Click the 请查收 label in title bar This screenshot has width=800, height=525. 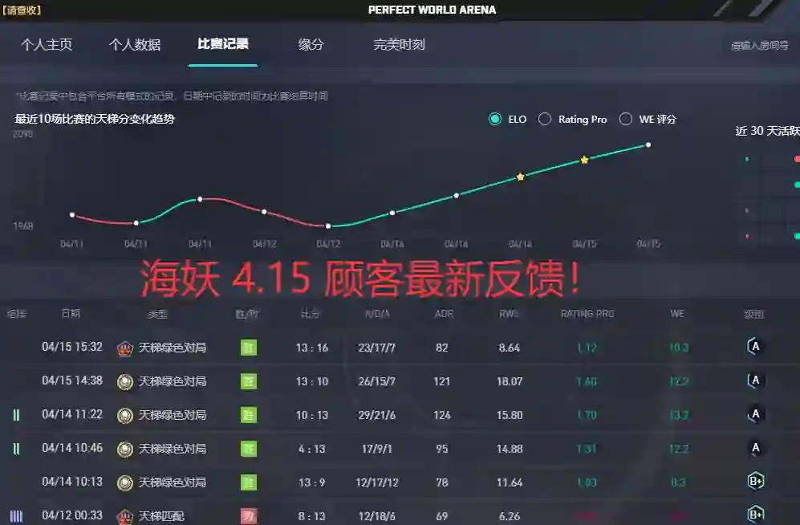[22, 10]
